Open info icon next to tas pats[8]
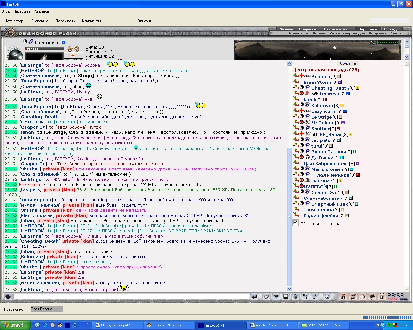Screen dimensions: 413x330 point(339,140)
